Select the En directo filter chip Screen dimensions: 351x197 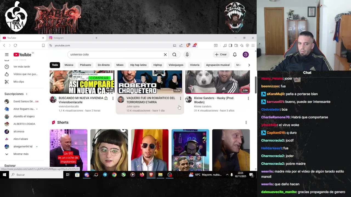(x=104, y=65)
